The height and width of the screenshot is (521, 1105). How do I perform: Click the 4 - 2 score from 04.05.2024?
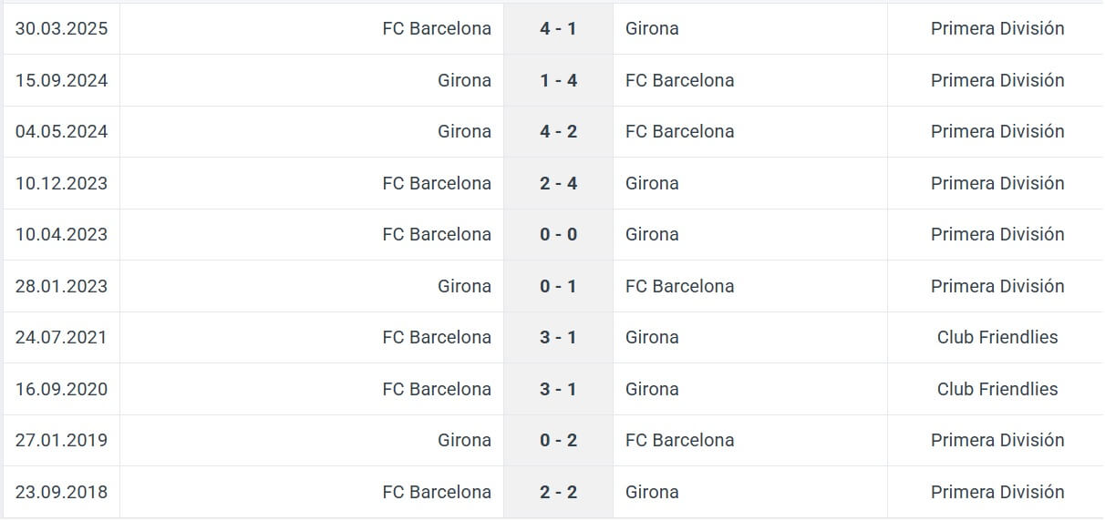click(x=558, y=131)
